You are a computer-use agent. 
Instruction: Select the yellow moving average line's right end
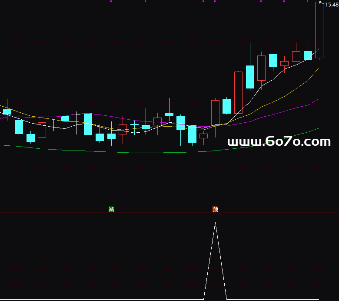click(318, 69)
